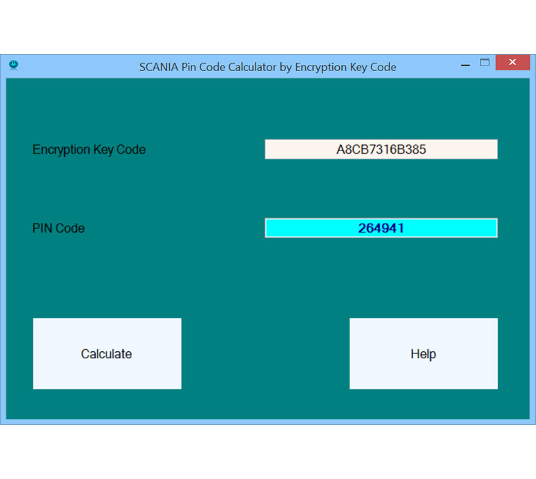This screenshot has height=479, width=536.
Task: Click into the Encryption Key Code field
Action: pyautogui.click(x=381, y=149)
